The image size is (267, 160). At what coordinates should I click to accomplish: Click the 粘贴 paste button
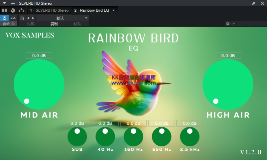[x=77, y=24]
